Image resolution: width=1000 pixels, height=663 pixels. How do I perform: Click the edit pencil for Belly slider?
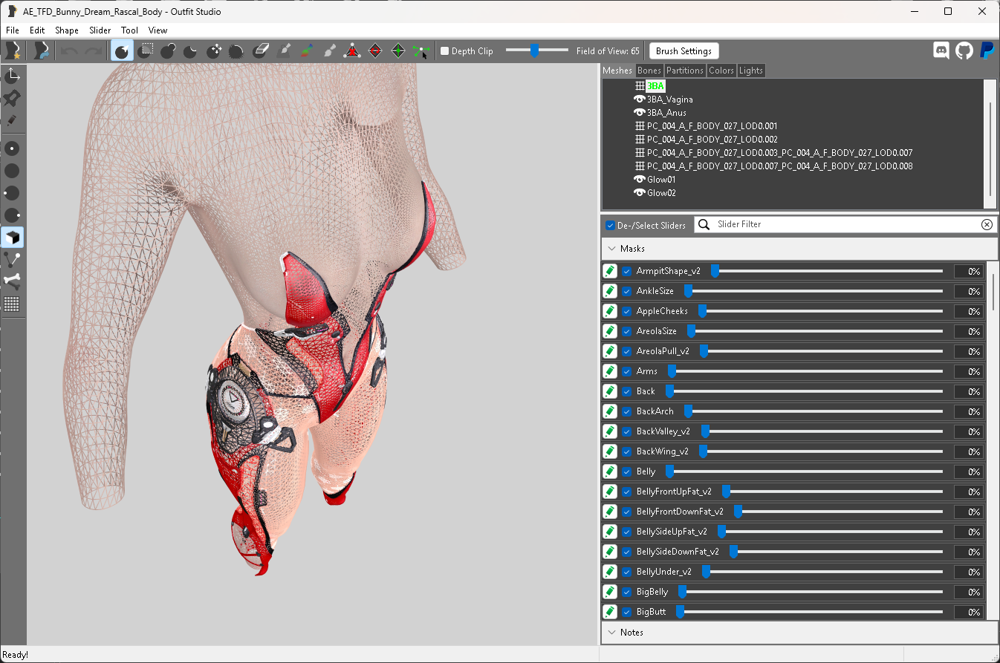(610, 471)
